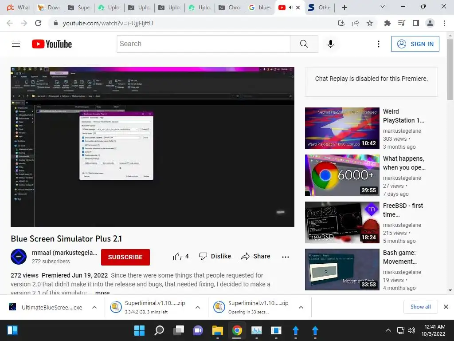454x341 pixels.
Task: Install app icon in address bar
Action: pos(341,23)
